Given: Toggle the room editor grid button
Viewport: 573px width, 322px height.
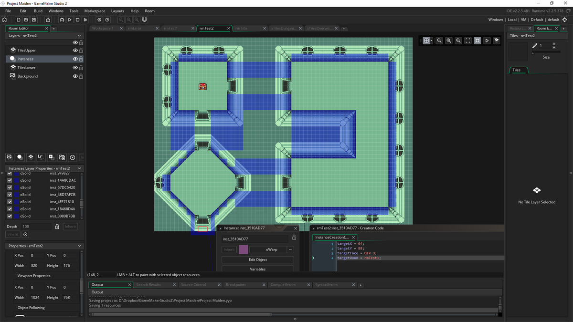Looking at the screenshot, I should (x=426, y=41).
